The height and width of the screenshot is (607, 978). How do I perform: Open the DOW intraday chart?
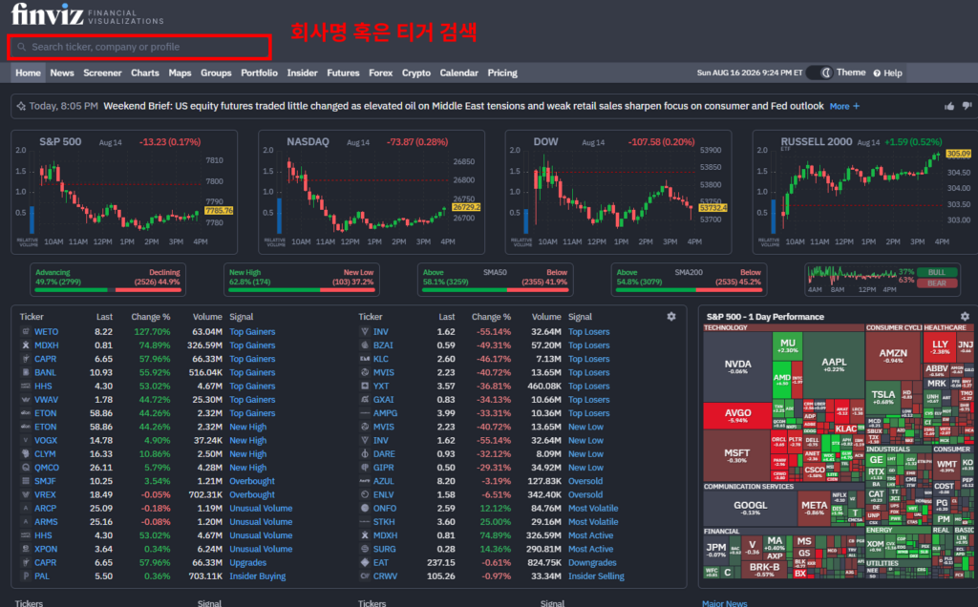tap(618, 192)
